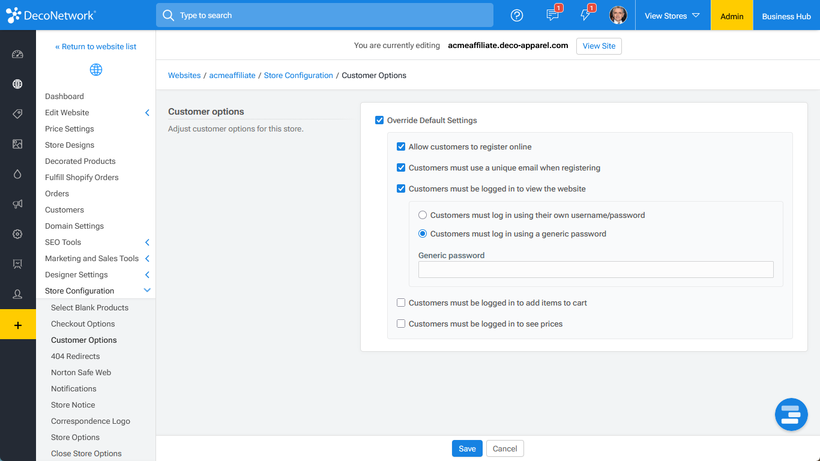
Task: Click the yellow plus icon in sidebar
Action: point(17,325)
